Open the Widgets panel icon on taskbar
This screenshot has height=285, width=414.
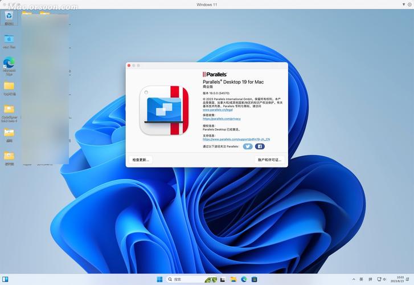pos(5,279)
